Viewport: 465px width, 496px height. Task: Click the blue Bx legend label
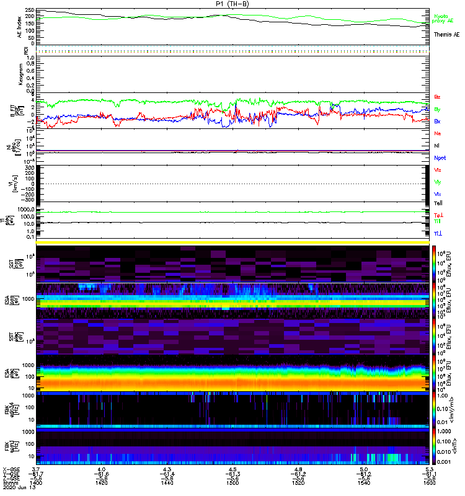click(437, 122)
